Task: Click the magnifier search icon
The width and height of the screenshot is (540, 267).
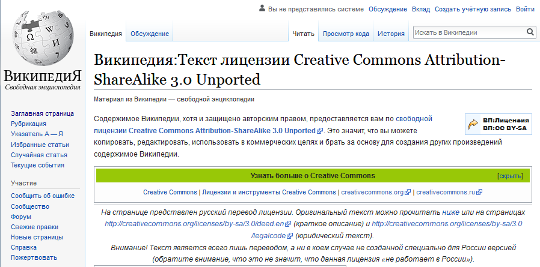Action: (530, 32)
